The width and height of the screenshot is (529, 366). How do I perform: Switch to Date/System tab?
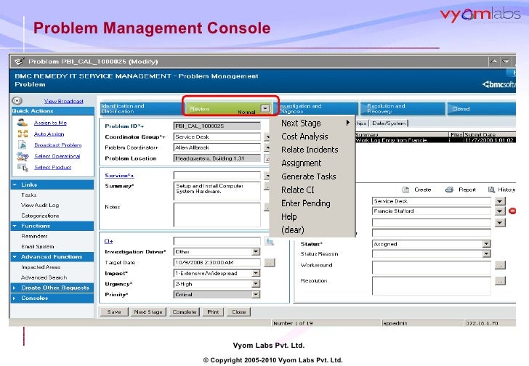(x=389, y=123)
